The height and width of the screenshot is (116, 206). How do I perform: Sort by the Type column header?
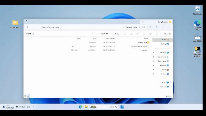pos(94,38)
